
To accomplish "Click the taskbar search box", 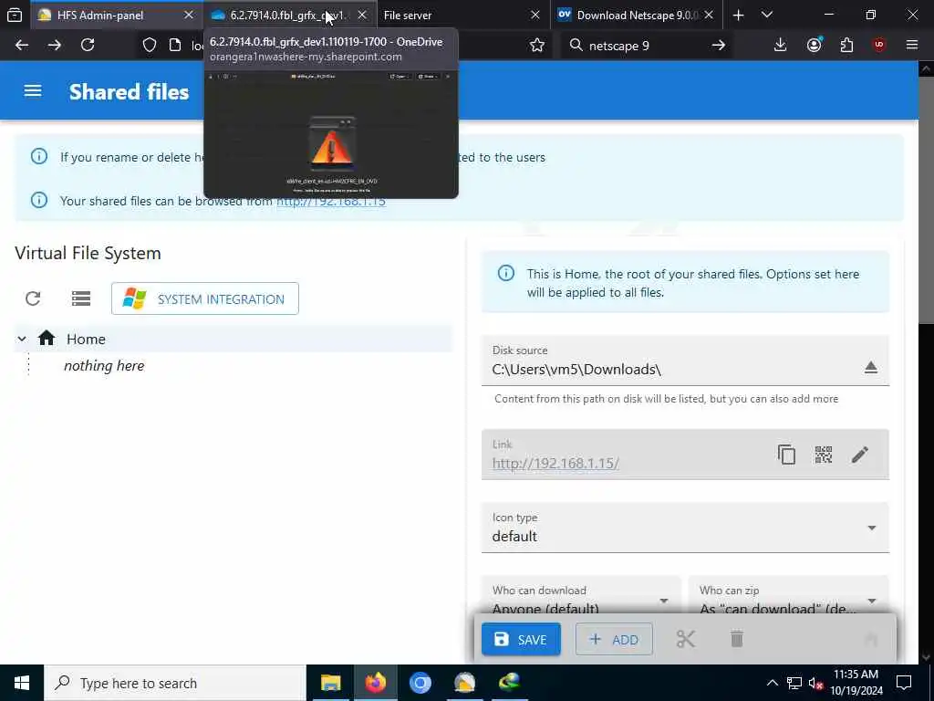I will click(175, 683).
